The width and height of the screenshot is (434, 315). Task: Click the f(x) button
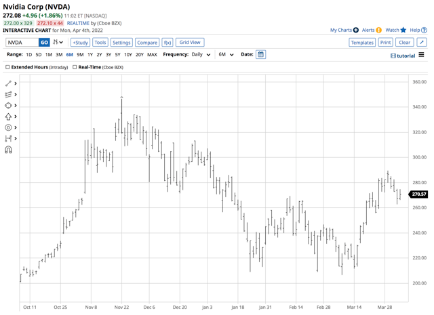click(167, 42)
